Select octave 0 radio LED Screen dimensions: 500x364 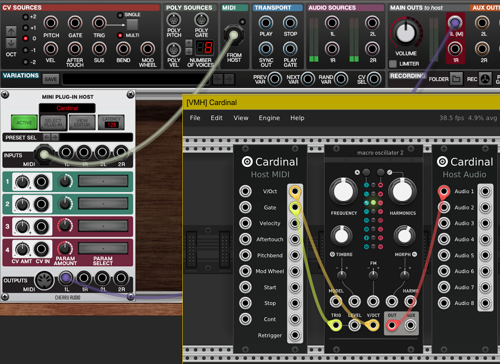(26, 39)
